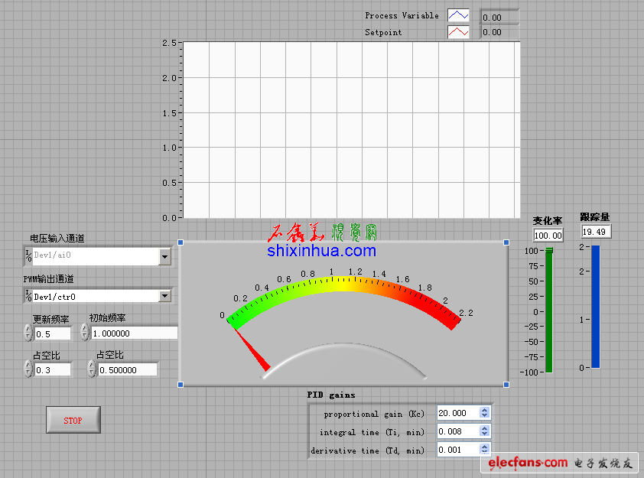Screen dimensions: 644x478
Task: Click the blue 跟踪量 vertical bar
Action: 596,306
